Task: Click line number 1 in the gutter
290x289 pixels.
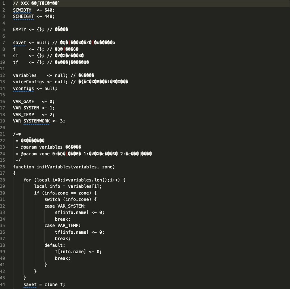Action: pyautogui.click(x=4, y=3)
